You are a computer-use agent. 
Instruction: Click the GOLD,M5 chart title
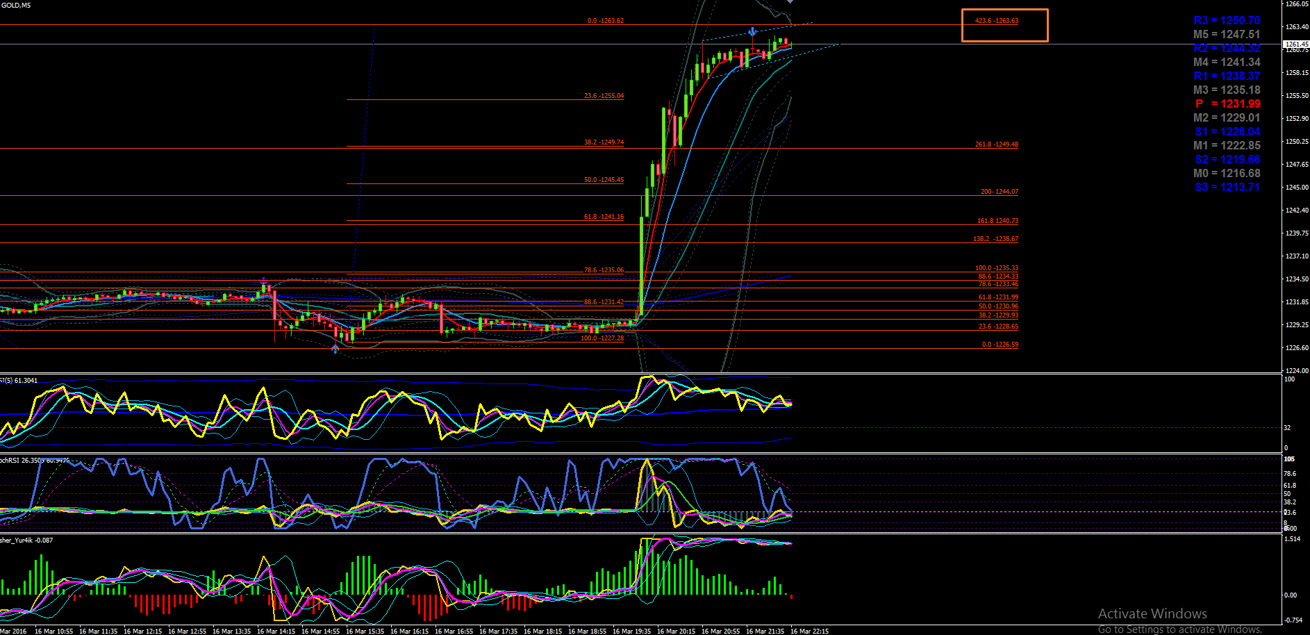tap(15, 6)
